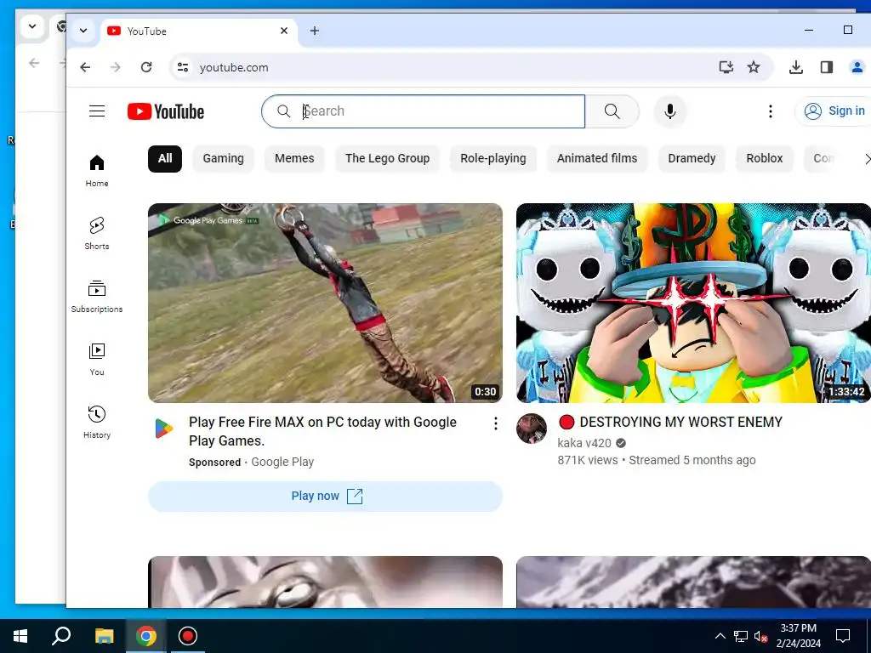Select the Gaming filter chip
Image resolution: width=871 pixels, height=653 pixels.
[x=224, y=158]
